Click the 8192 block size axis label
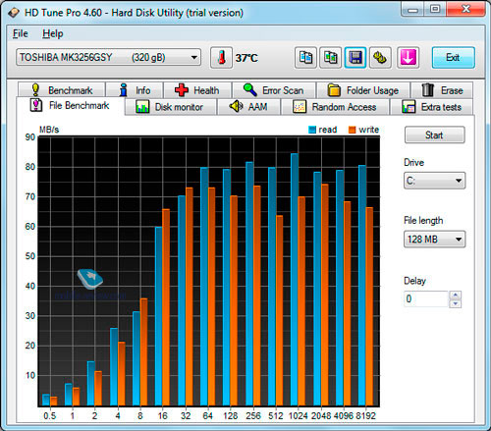 click(365, 416)
